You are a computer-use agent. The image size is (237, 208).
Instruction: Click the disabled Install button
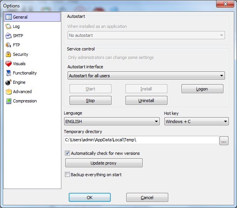point(146,89)
